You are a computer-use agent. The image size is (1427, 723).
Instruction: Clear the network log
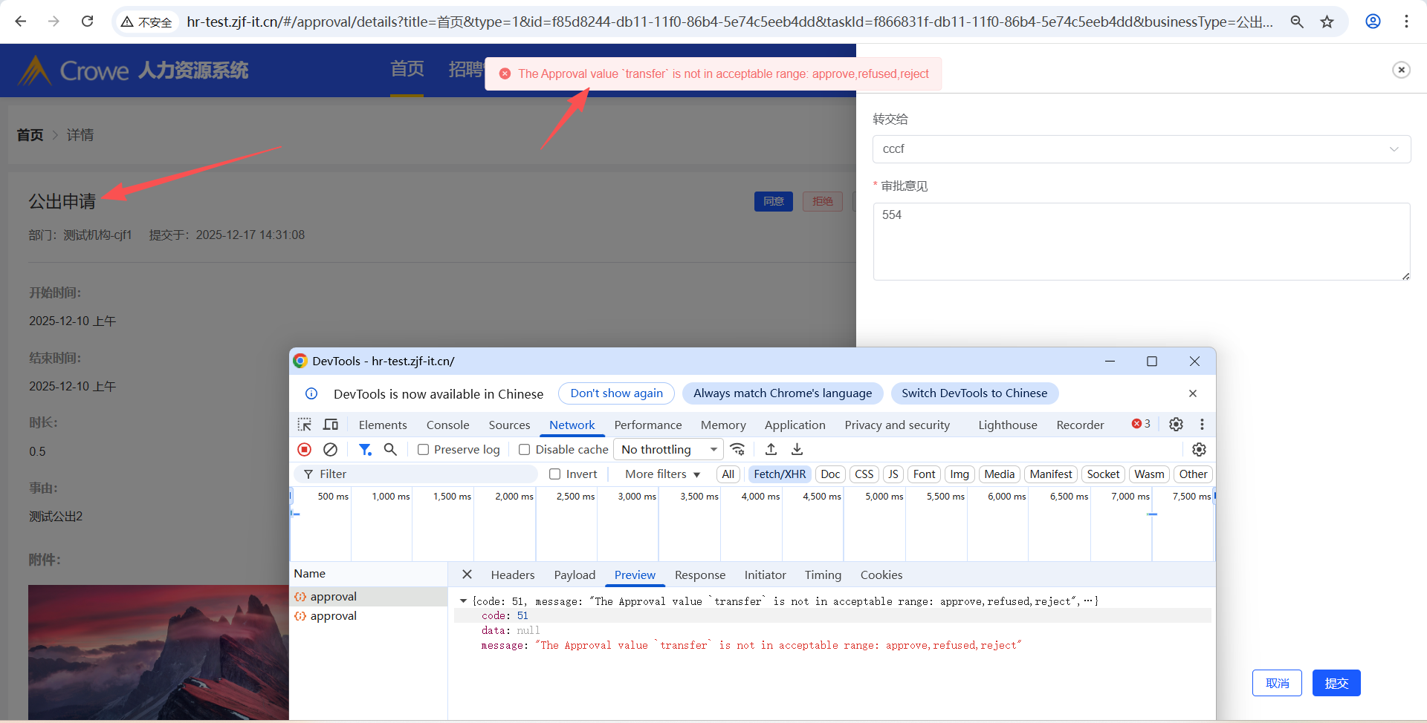pyautogui.click(x=331, y=450)
